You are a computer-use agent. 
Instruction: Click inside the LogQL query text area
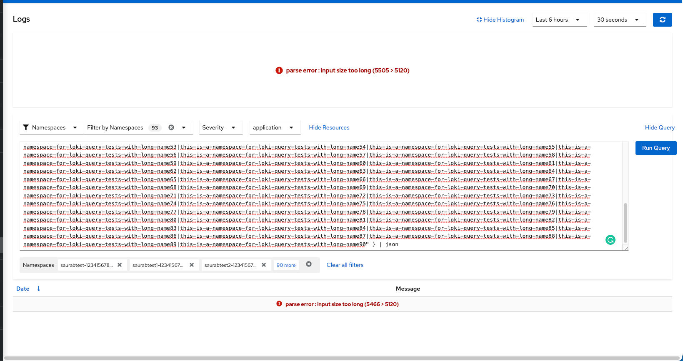[321, 196]
